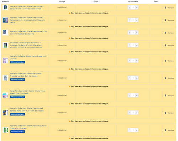
Task: Open Prestobarba 3 Sensecare Grátis Garrafa product link
Action: [x=27, y=7]
